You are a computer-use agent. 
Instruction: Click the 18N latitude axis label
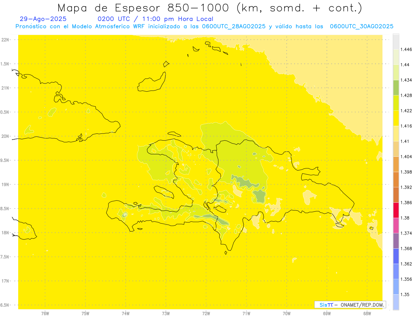[x=5, y=233]
